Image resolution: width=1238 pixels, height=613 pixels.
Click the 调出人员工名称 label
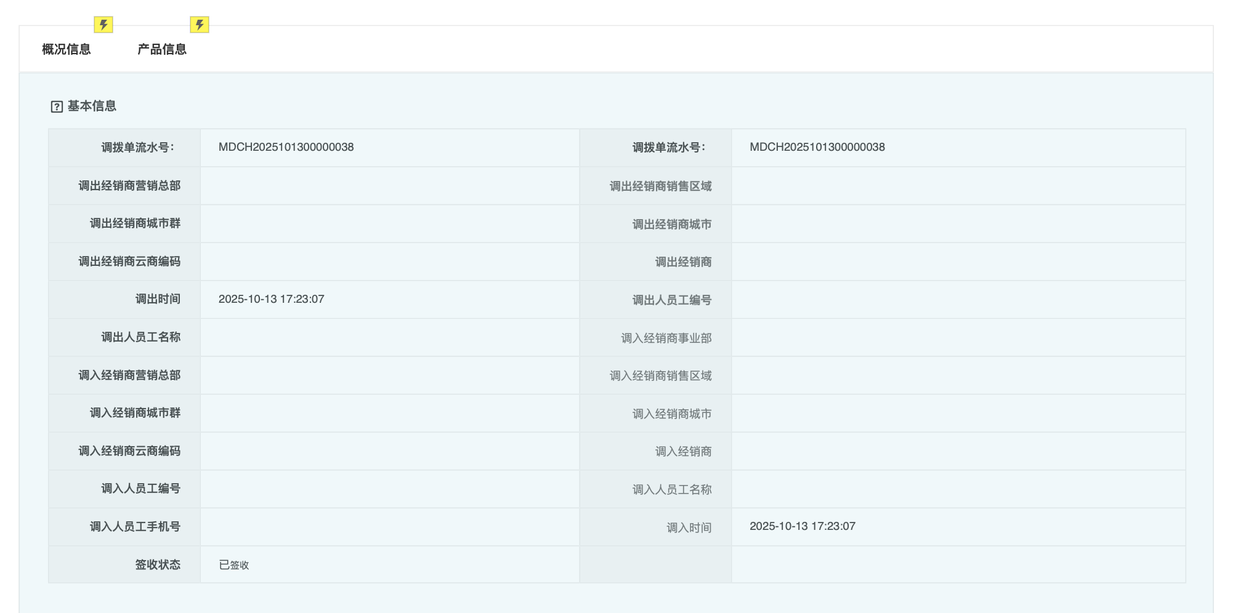pyautogui.click(x=141, y=337)
